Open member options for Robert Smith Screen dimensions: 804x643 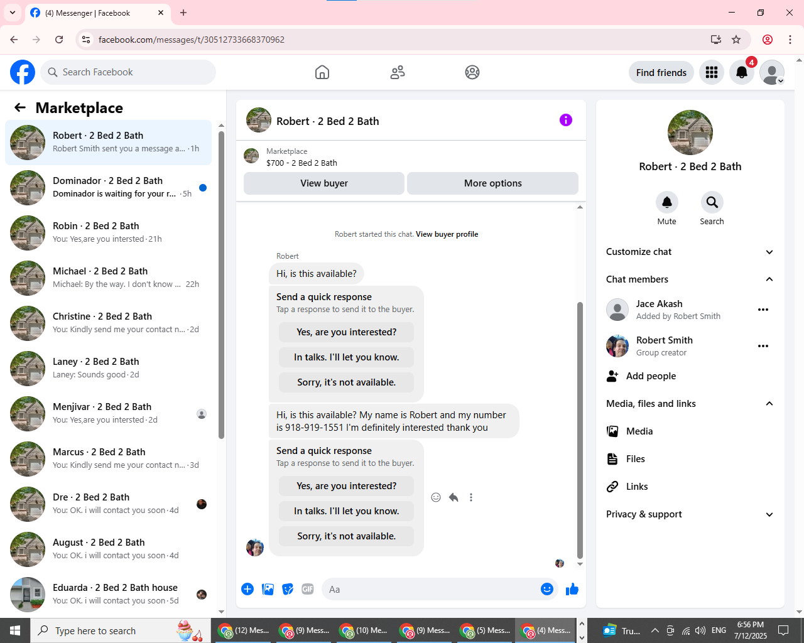(763, 346)
